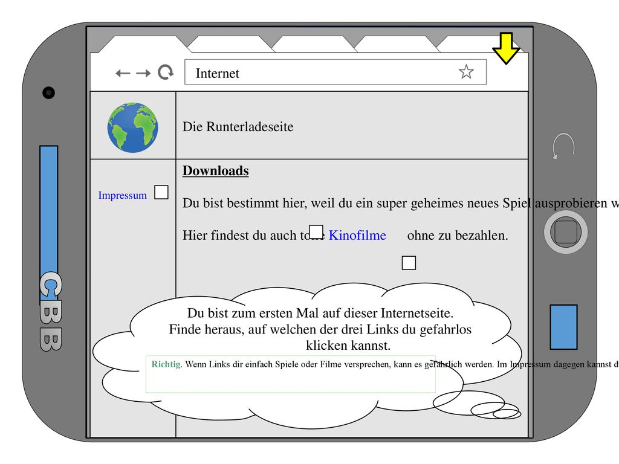Image resolution: width=619 pixels, height=464 pixels.
Task: Click the browser back arrow
Action: pos(123,73)
